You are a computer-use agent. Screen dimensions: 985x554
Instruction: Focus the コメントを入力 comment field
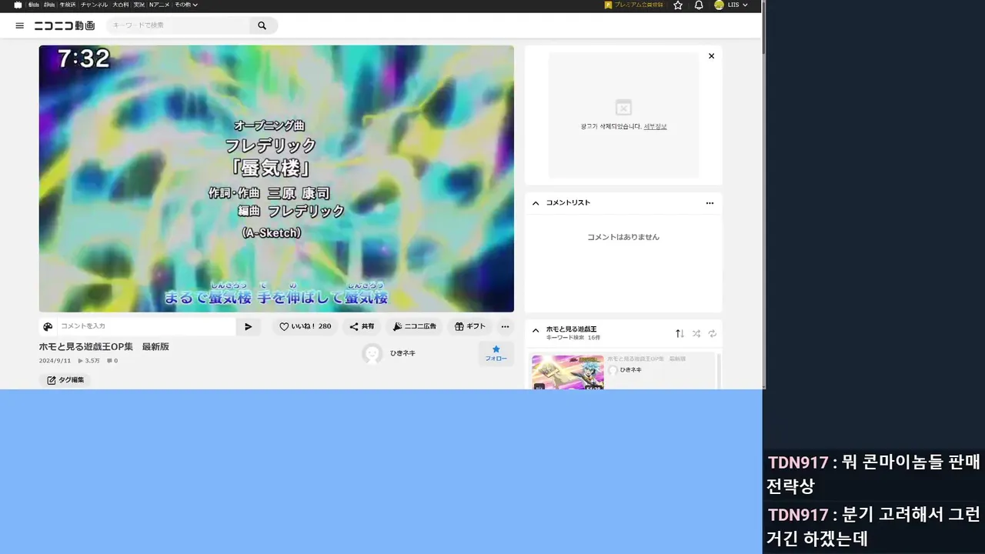[x=146, y=326]
